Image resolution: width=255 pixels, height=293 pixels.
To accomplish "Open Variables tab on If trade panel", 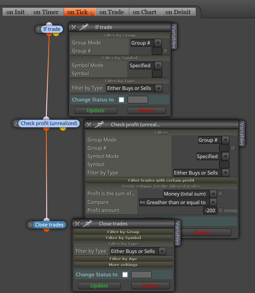I will point(174,37).
